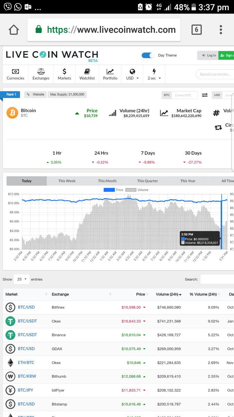Click the Bithumb BTC/KRW won icon
This screenshot has width=234, height=417.
[10, 377]
